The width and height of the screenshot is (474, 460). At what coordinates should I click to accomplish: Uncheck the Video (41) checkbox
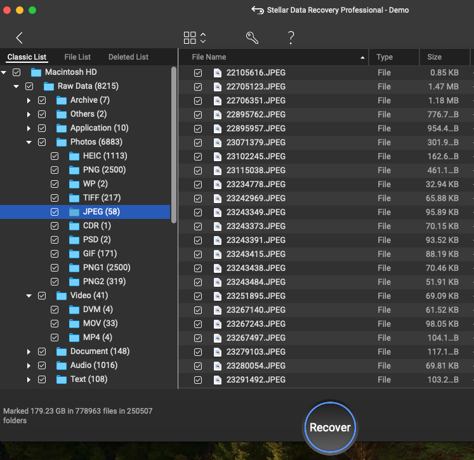42,296
